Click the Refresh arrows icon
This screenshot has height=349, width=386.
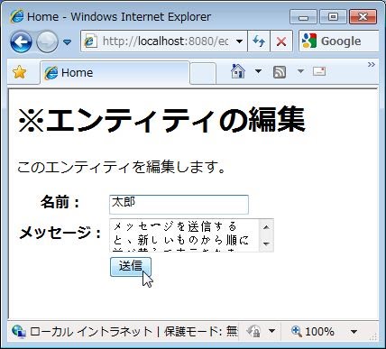[x=259, y=41]
